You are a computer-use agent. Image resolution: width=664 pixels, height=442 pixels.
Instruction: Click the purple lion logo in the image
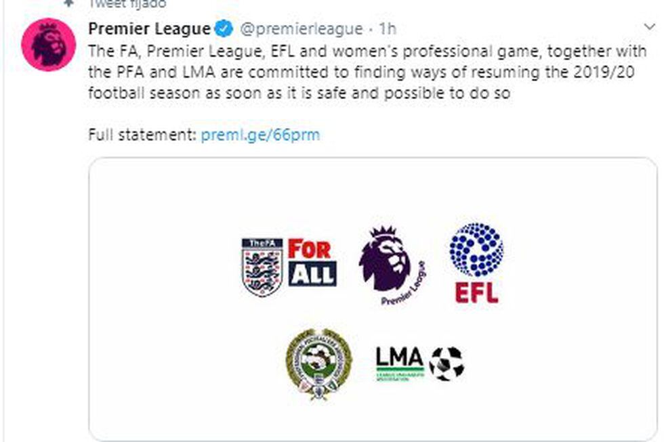(x=386, y=261)
